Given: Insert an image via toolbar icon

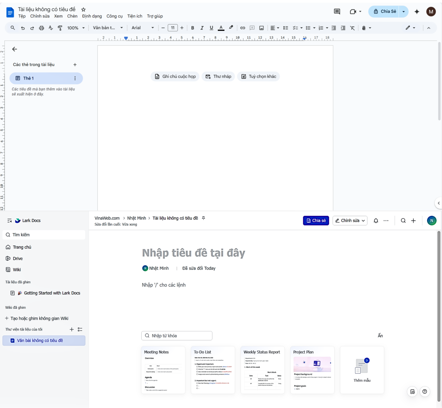Looking at the screenshot, I should [x=261, y=28].
